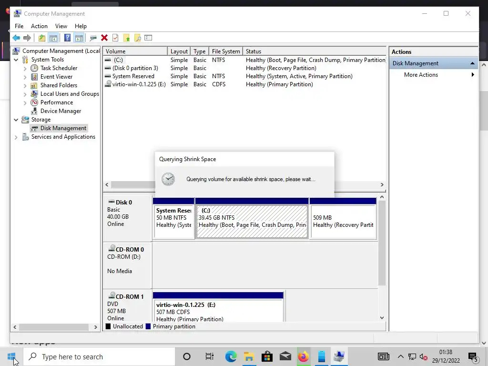488x366 pixels.
Task: Open the View menu
Action: click(61, 26)
